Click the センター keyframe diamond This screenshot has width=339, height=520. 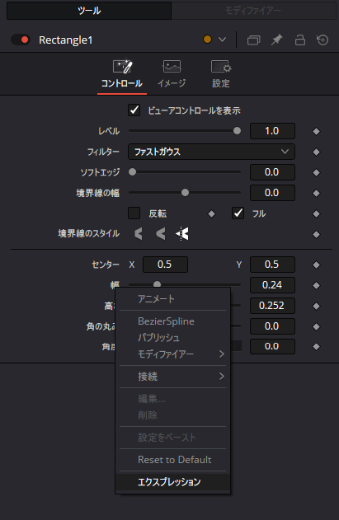tap(316, 265)
